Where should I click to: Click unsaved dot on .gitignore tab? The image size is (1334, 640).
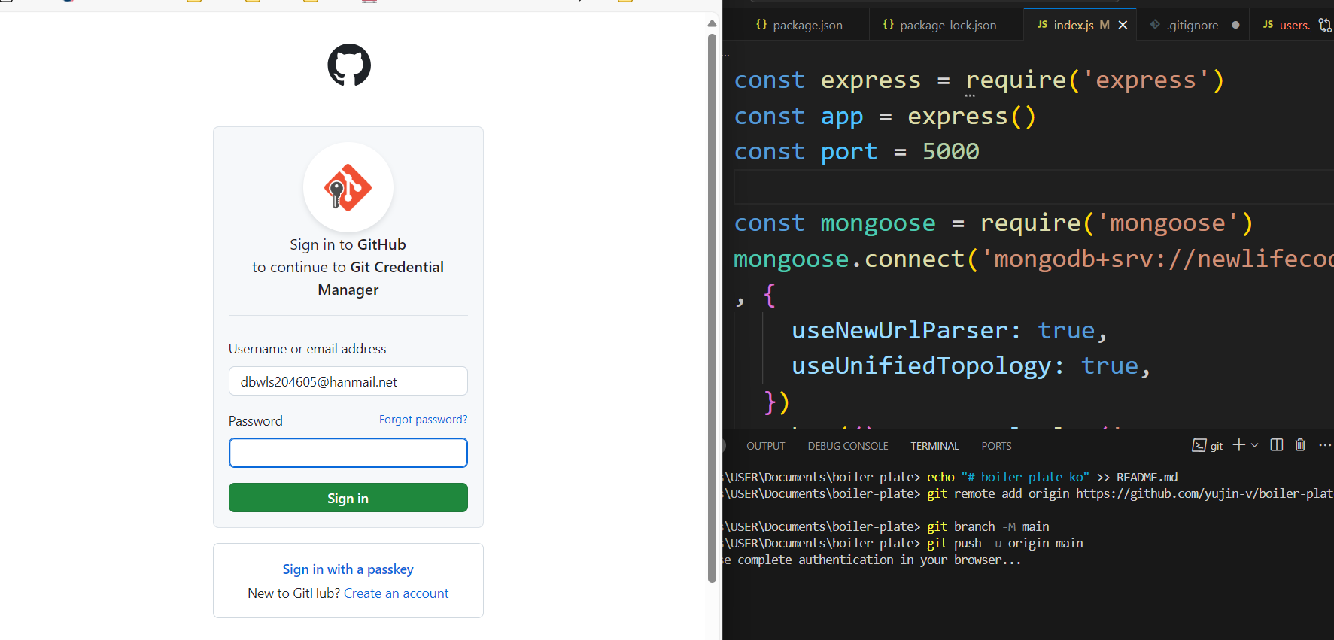(1235, 25)
